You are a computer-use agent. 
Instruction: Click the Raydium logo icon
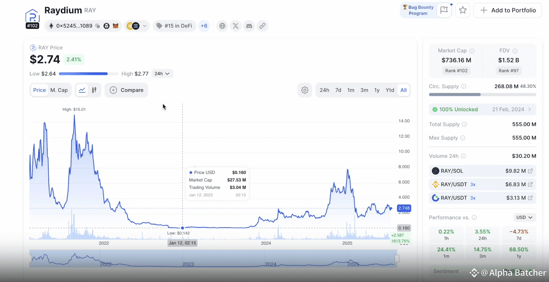(32, 16)
